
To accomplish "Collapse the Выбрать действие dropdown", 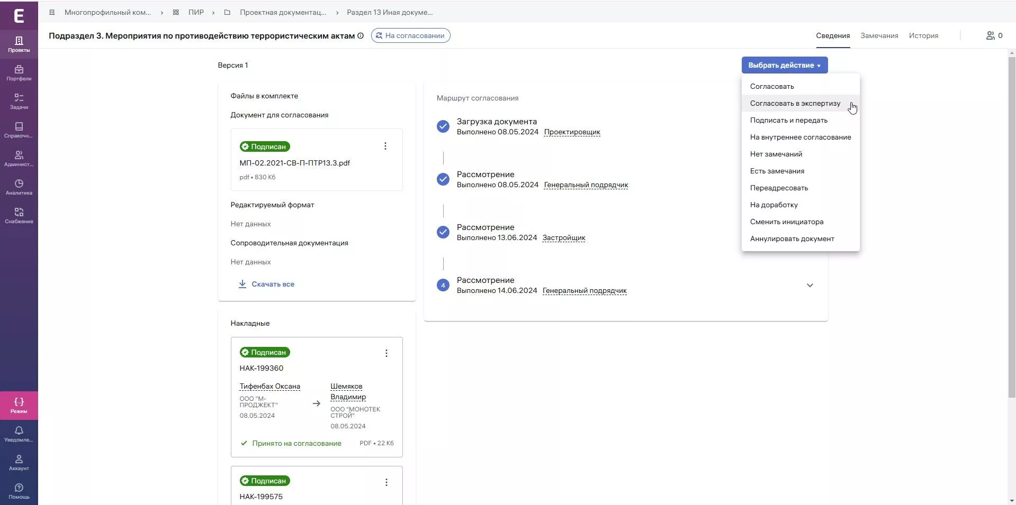I will point(784,65).
